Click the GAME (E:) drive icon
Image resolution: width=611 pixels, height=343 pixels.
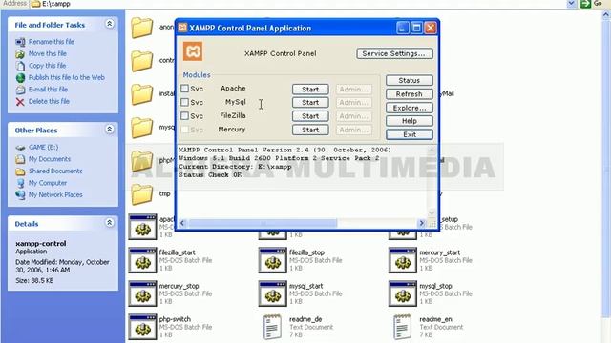(20, 148)
